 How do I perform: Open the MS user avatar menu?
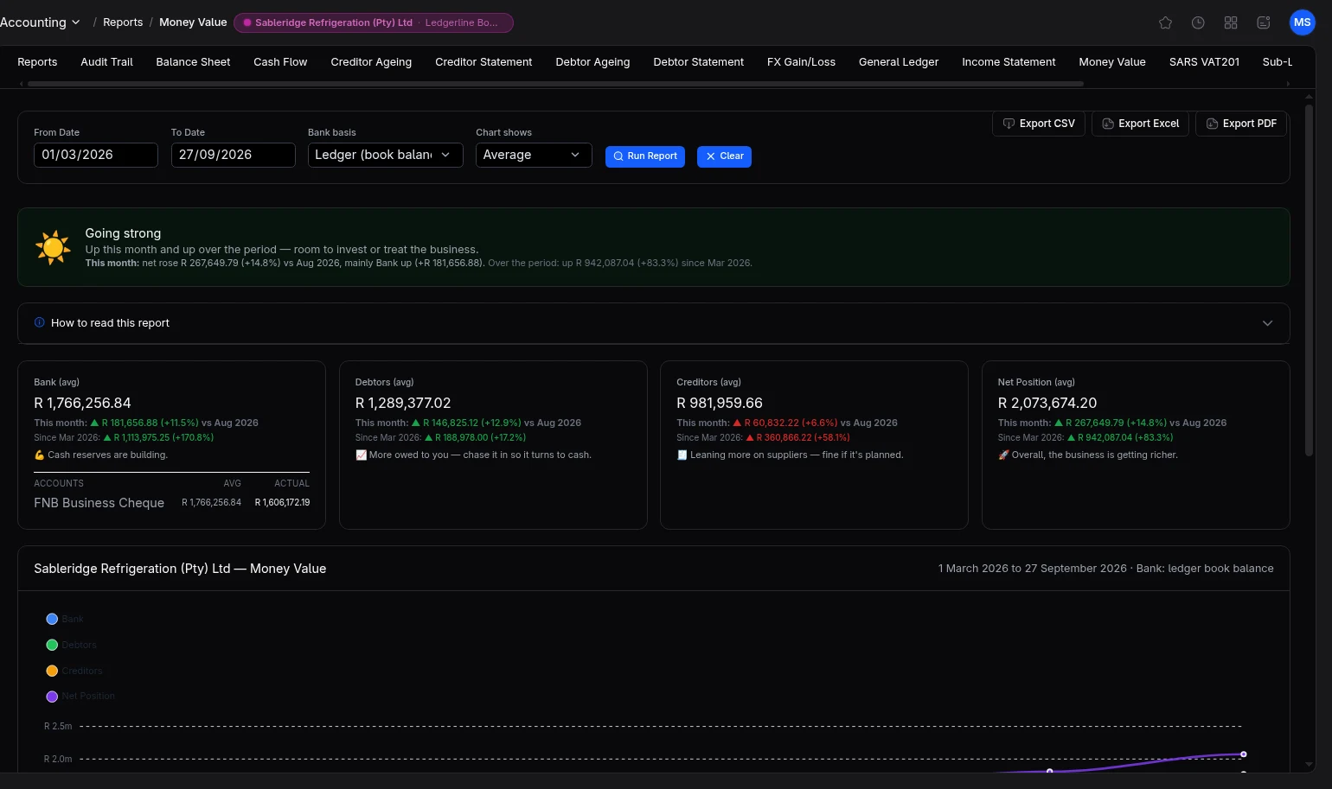[x=1302, y=22]
